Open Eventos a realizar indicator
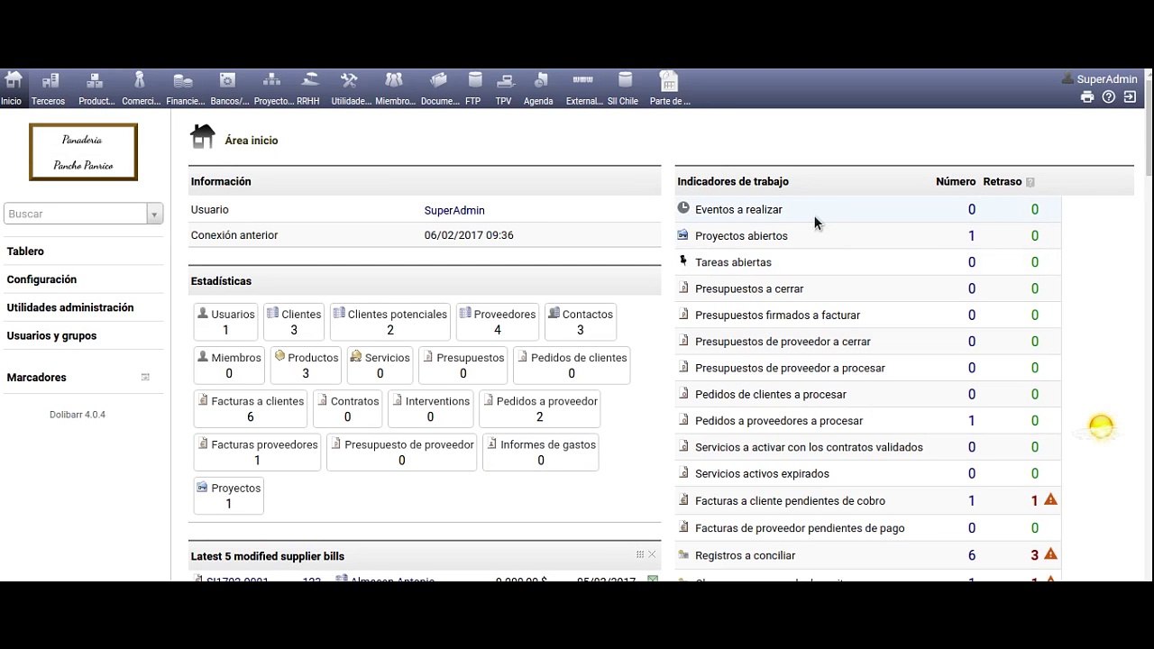The width and height of the screenshot is (1154, 649). click(738, 210)
